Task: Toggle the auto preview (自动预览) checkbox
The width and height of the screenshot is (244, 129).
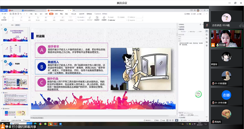Action: coord(179,117)
